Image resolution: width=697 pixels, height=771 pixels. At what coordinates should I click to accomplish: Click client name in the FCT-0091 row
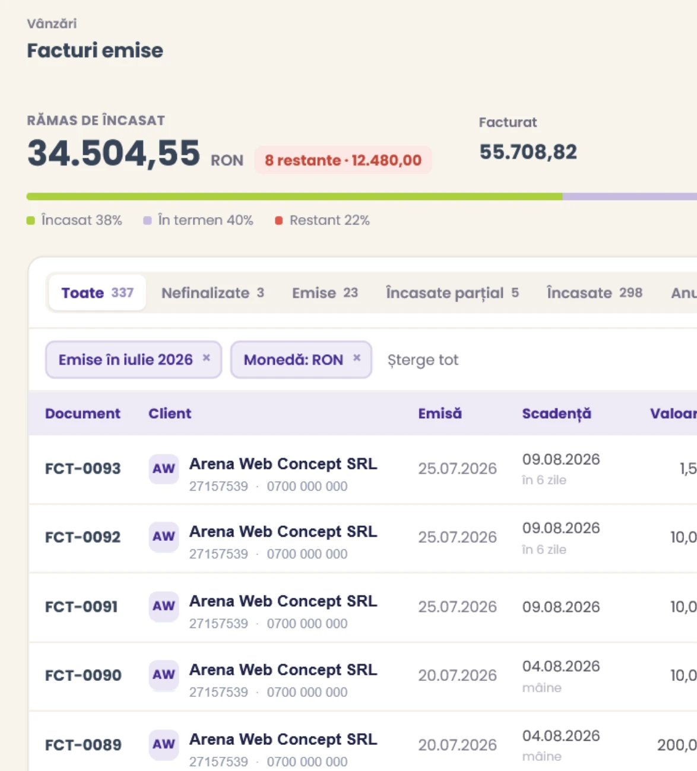[x=283, y=601]
